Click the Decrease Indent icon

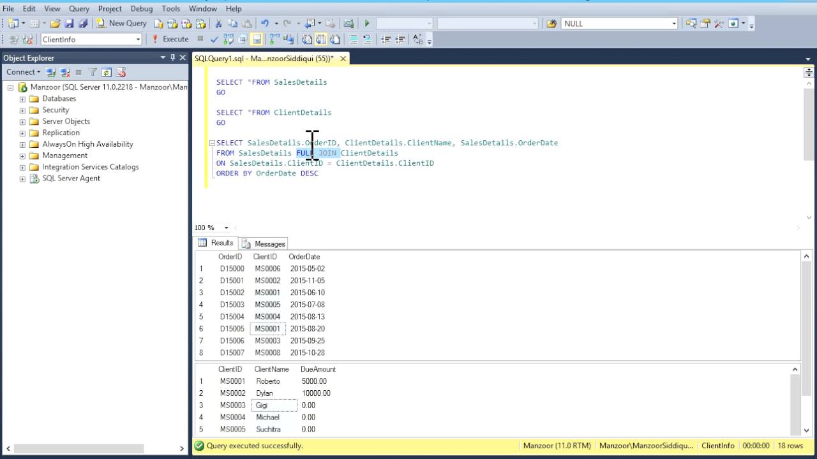pyautogui.click(x=386, y=40)
